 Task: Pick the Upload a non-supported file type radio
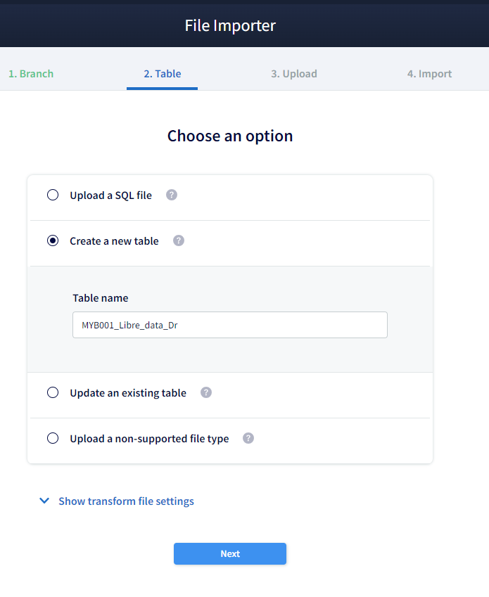click(53, 438)
